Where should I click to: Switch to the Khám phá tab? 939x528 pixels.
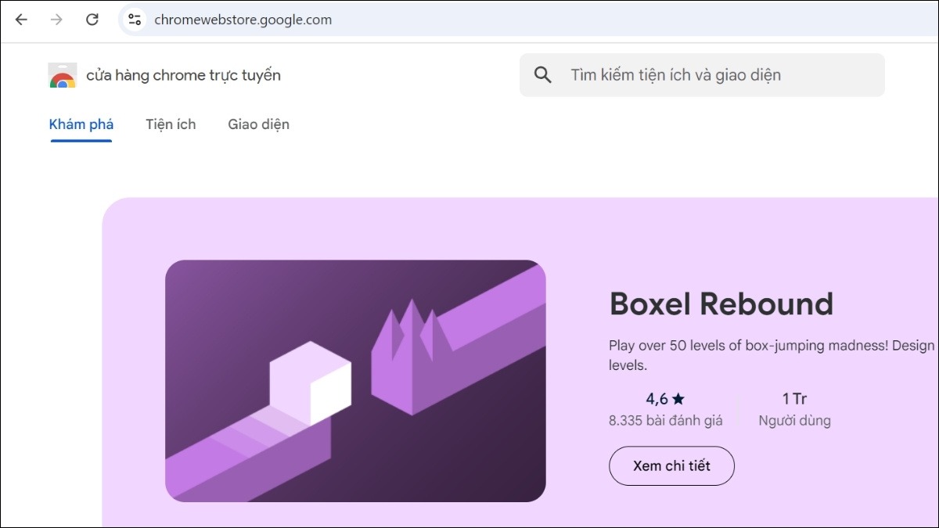(81, 124)
